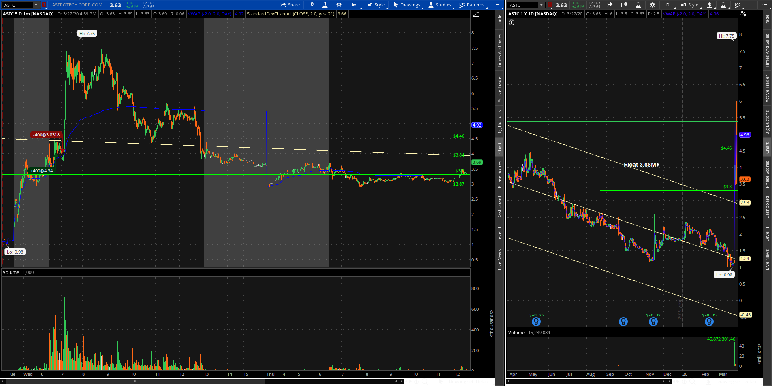This screenshot has height=386, width=772.
Task: Click red link indicator beside left symbol
Action: [x=44, y=5]
